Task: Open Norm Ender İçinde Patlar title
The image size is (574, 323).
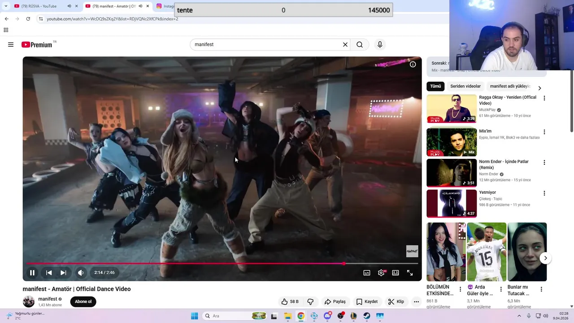Action: point(504,164)
